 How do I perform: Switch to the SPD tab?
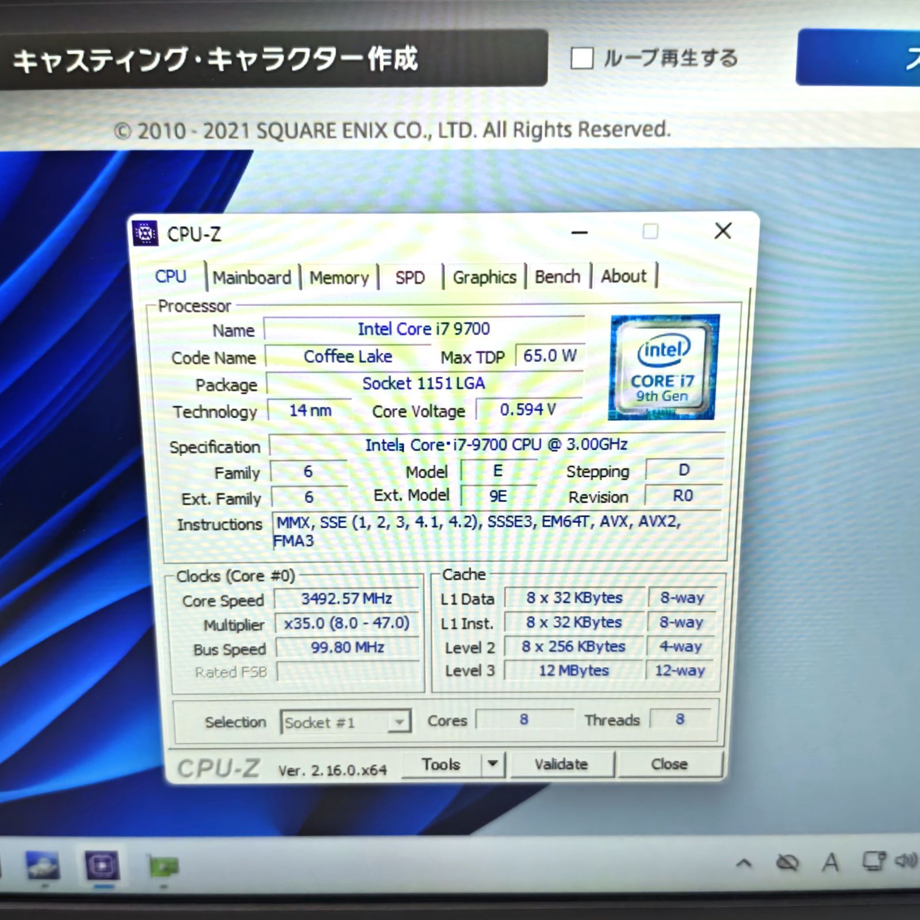(410, 278)
